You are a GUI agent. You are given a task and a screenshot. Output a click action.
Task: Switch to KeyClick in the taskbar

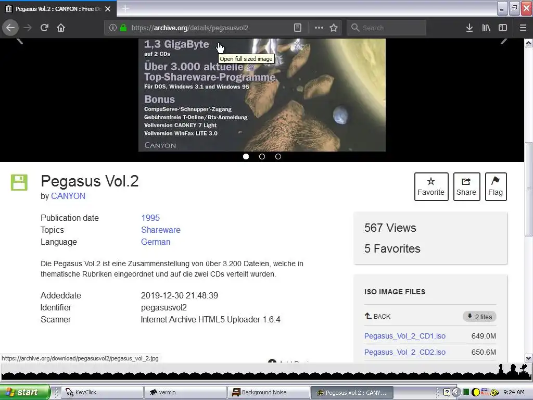101,392
